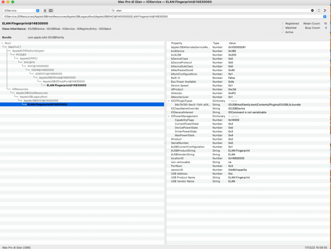
Task: Collapse the IOResources tree node
Action: pyautogui.click(x=10, y=89)
